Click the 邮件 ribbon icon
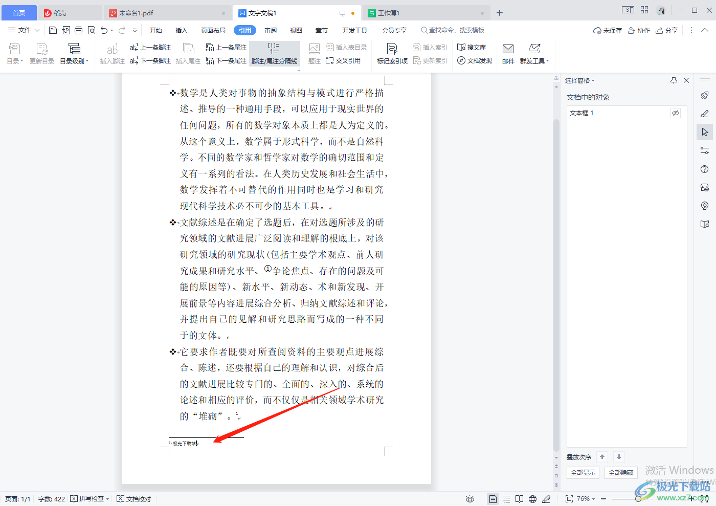 coord(507,54)
